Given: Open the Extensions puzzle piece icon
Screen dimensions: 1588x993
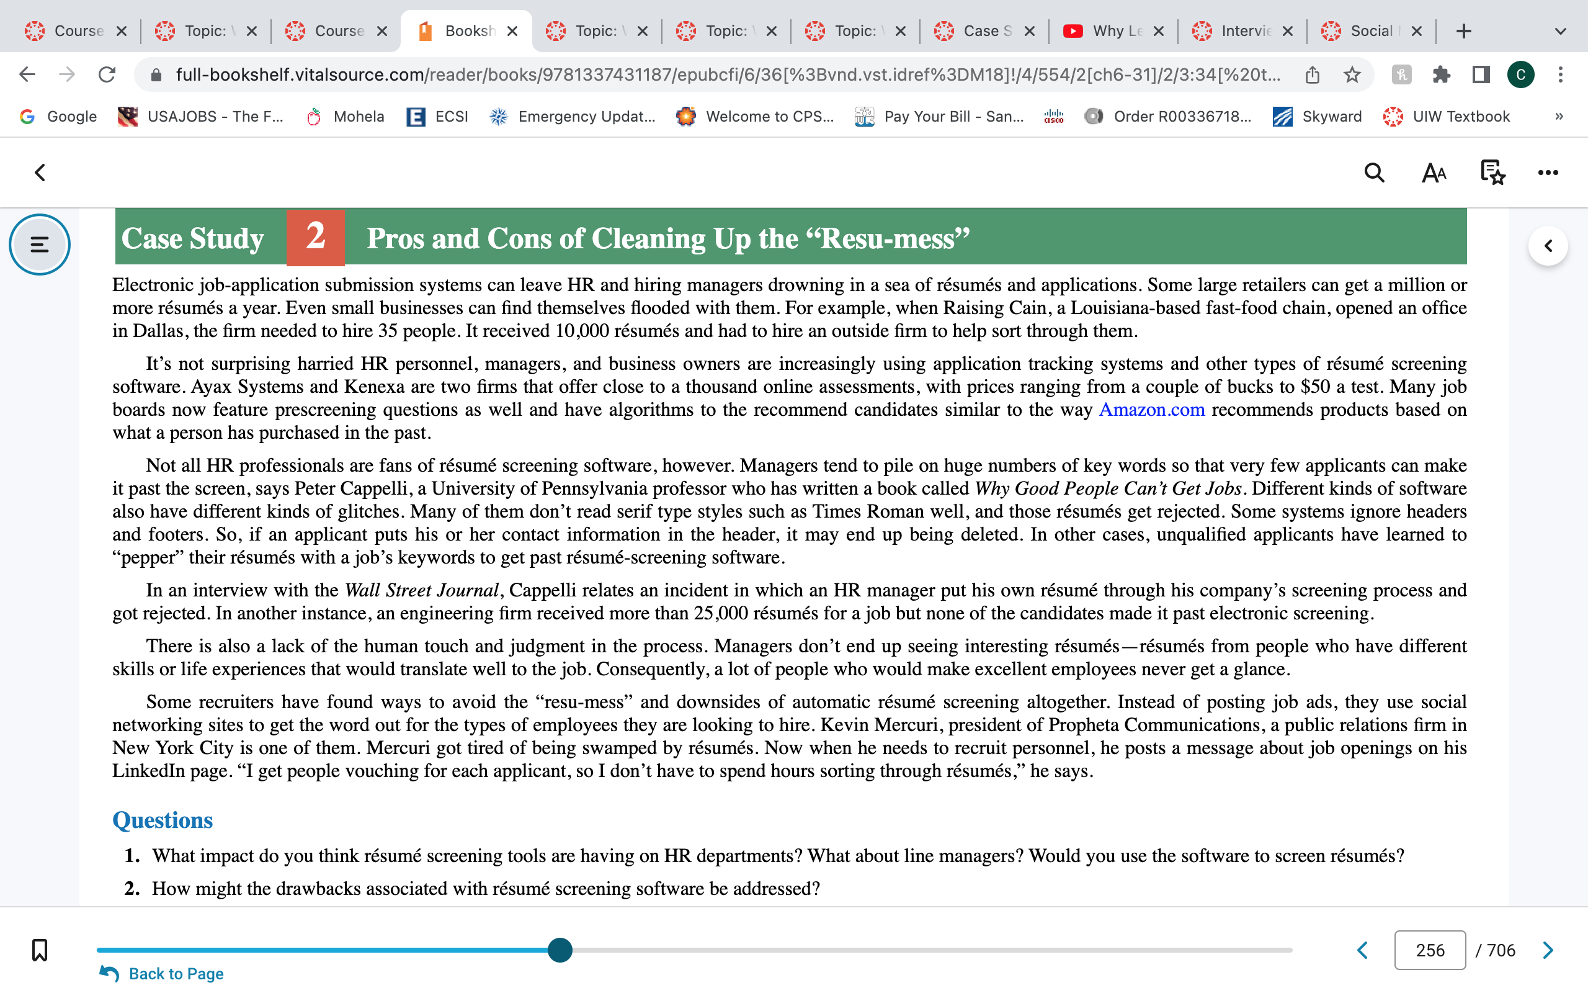Looking at the screenshot, I should 1441,75.
